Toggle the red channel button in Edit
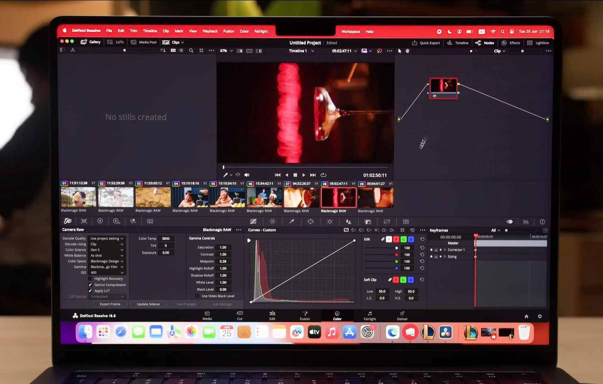Screen dimensions: 603x384 [396, 239]
